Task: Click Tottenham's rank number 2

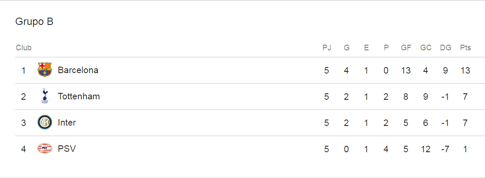Action: pyautogui.click(x=24, y=96)
